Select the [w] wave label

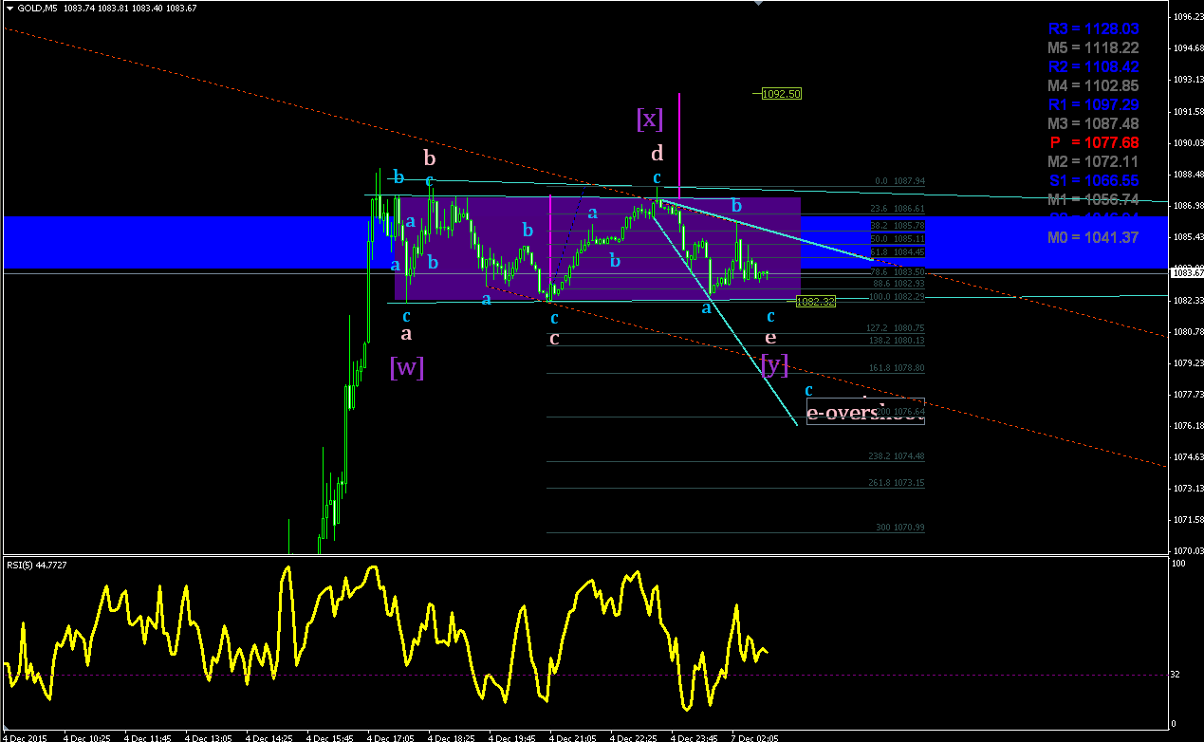(x=406, y=366)
